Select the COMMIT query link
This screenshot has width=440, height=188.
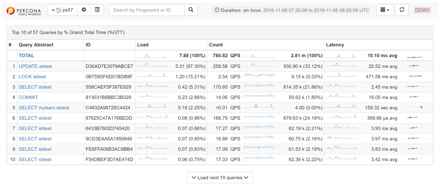(x=28, y=97)
